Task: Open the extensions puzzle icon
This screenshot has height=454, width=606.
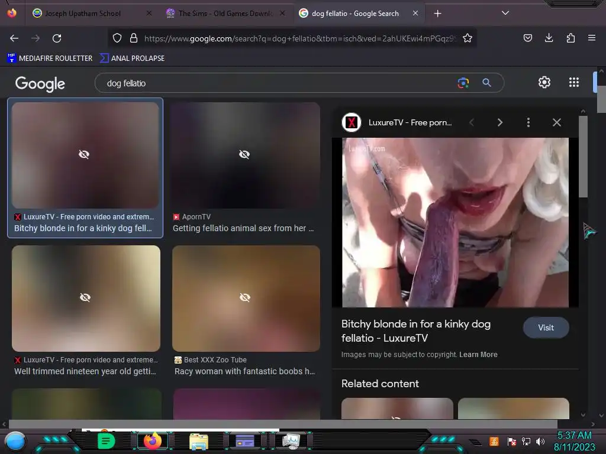Action: pos(570,38)
